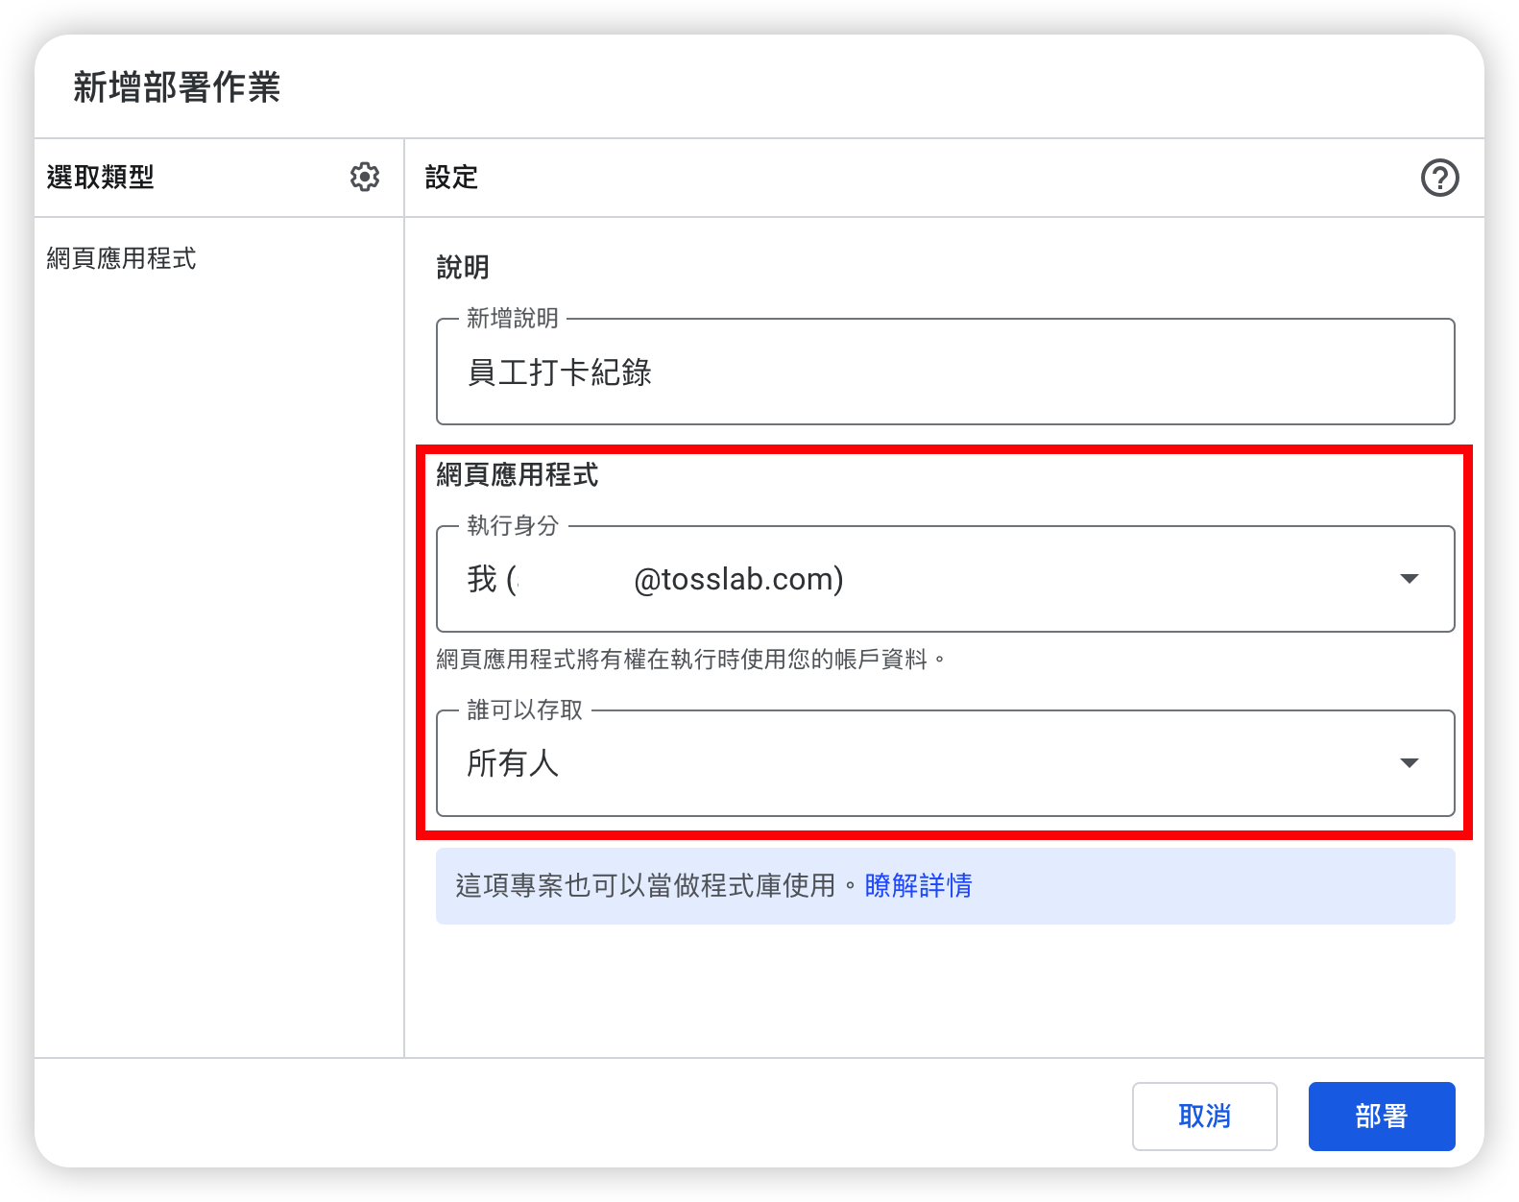Click the blue library info banner text
Screen dimensions: 1519x1202
coord(645,885)
